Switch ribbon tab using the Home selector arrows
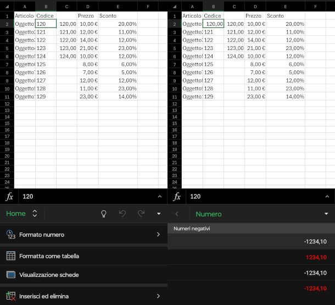 click(x=35, y=213)
